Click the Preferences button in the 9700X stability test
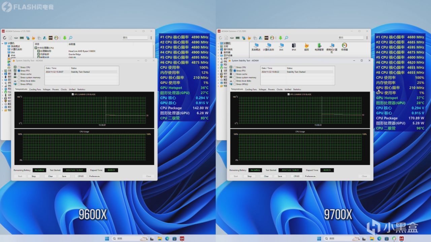 click(310, 176)
